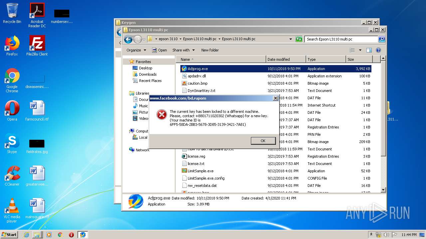Open Firefox desktop icon
This screenshot has height=239, width=426.
[x=12, y=46]
